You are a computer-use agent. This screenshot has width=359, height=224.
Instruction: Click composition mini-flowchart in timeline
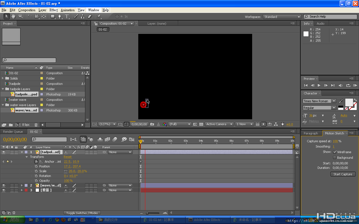pos(73,139)
